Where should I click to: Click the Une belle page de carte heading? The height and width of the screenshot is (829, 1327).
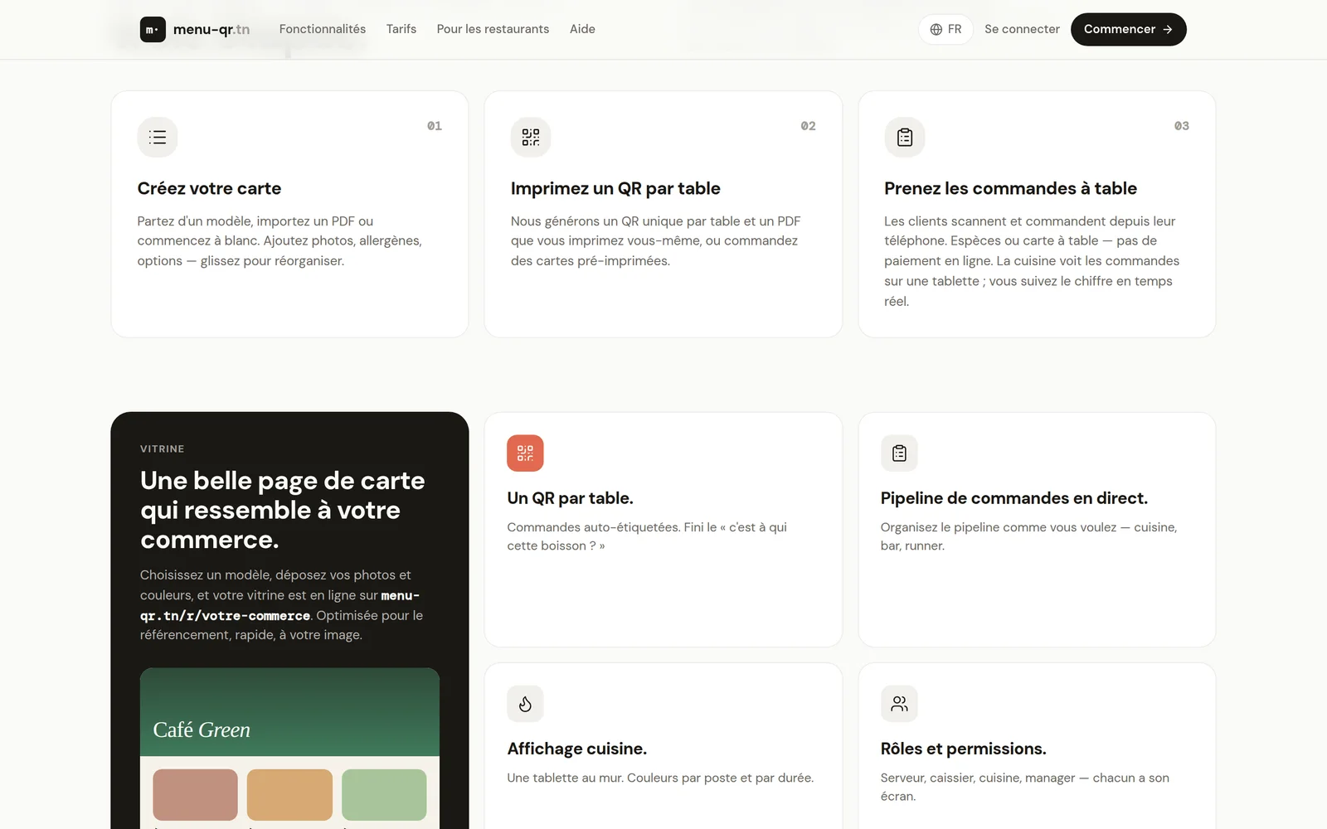click(283, 510)
